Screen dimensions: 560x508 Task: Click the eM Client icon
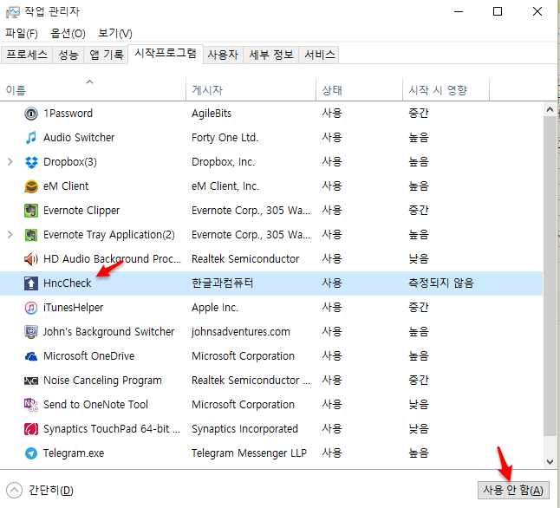[31, 186]
